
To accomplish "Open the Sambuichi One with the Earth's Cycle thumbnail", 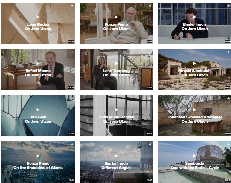I will point(195,162).
